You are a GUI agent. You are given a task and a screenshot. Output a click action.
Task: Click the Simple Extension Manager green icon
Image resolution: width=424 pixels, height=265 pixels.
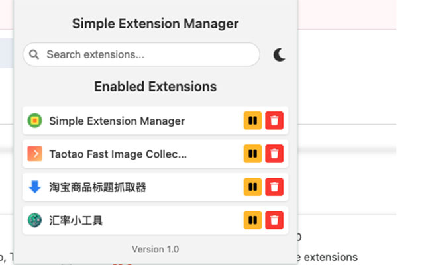[x=35, y=121]
